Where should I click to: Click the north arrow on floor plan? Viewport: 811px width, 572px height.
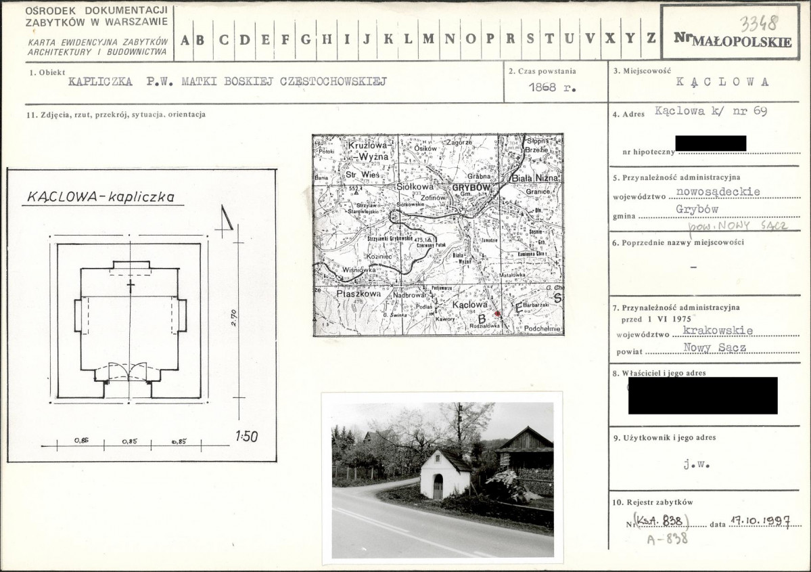tap(225, 217)
